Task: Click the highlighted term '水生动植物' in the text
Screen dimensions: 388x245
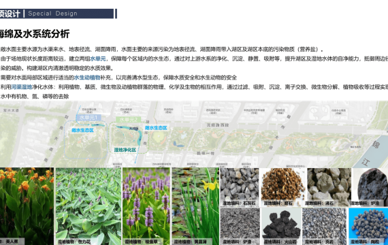Action: (87, 78)
